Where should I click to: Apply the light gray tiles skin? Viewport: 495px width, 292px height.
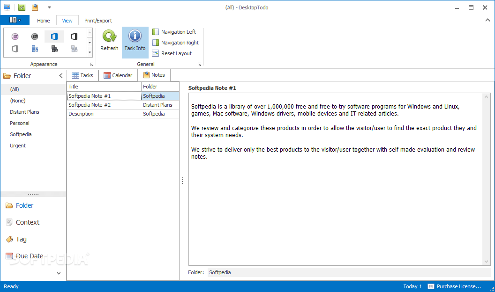point(74,49)
